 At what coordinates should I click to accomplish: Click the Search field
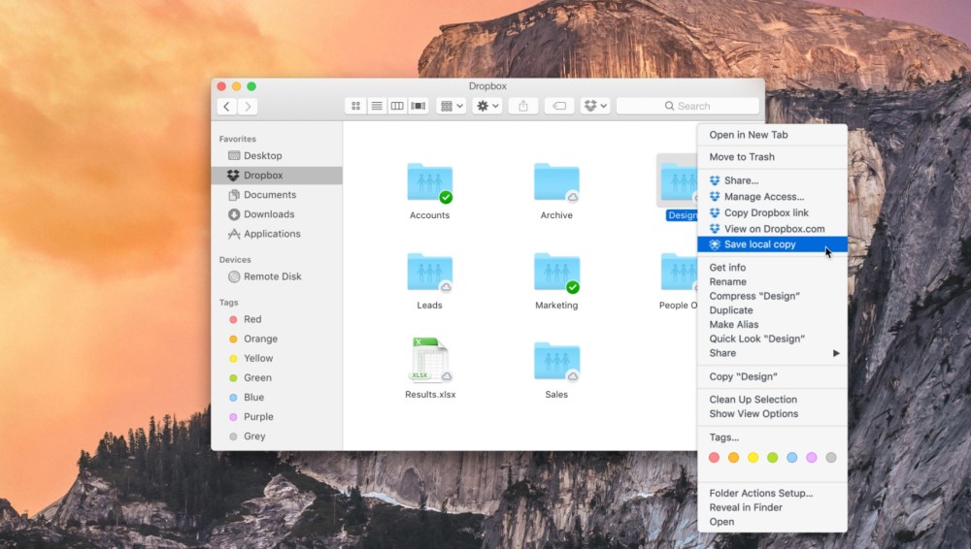(687, 106)
